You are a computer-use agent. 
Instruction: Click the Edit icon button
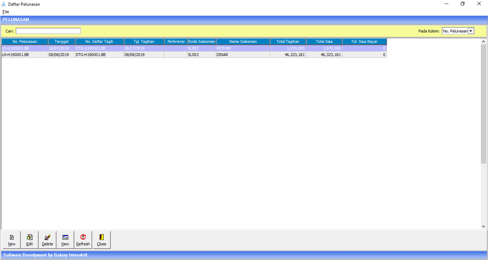[x=30, y=240]
